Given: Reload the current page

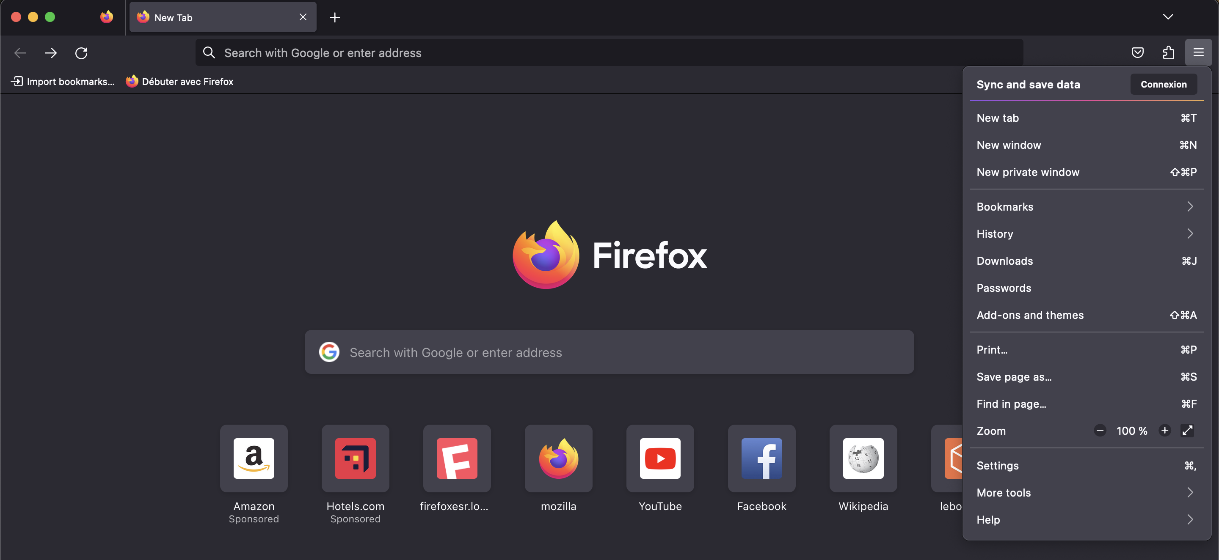Looking at the screenshot, I should (81, 53).
